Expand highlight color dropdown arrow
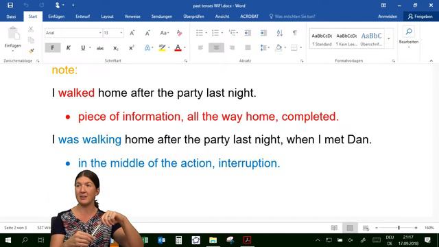The width and height of the screenshot is (439, 247). point(169,48)
